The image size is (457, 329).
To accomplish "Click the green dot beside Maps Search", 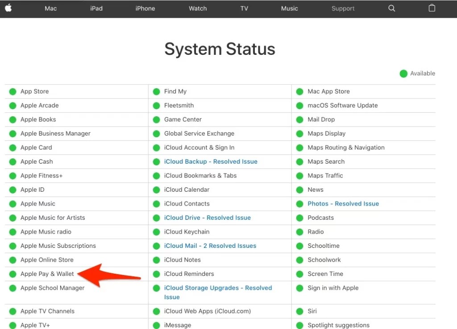I will (x=299, y=162).
